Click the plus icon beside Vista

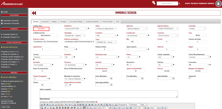(x=77, y=49)
